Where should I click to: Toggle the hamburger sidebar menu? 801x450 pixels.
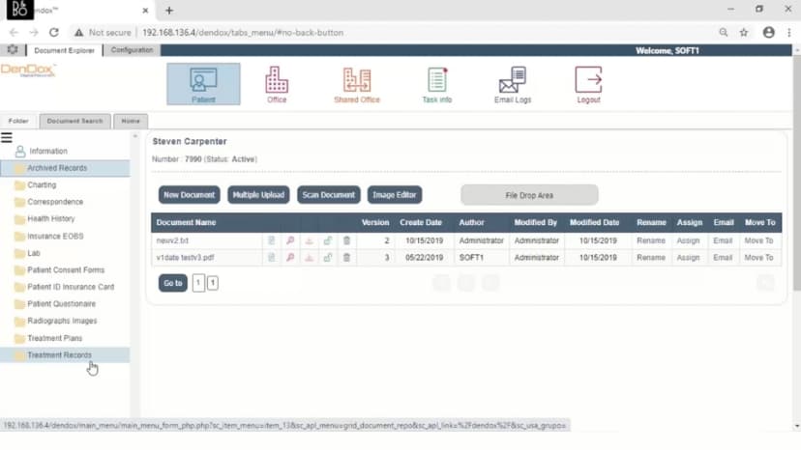[x=7, y=138]
